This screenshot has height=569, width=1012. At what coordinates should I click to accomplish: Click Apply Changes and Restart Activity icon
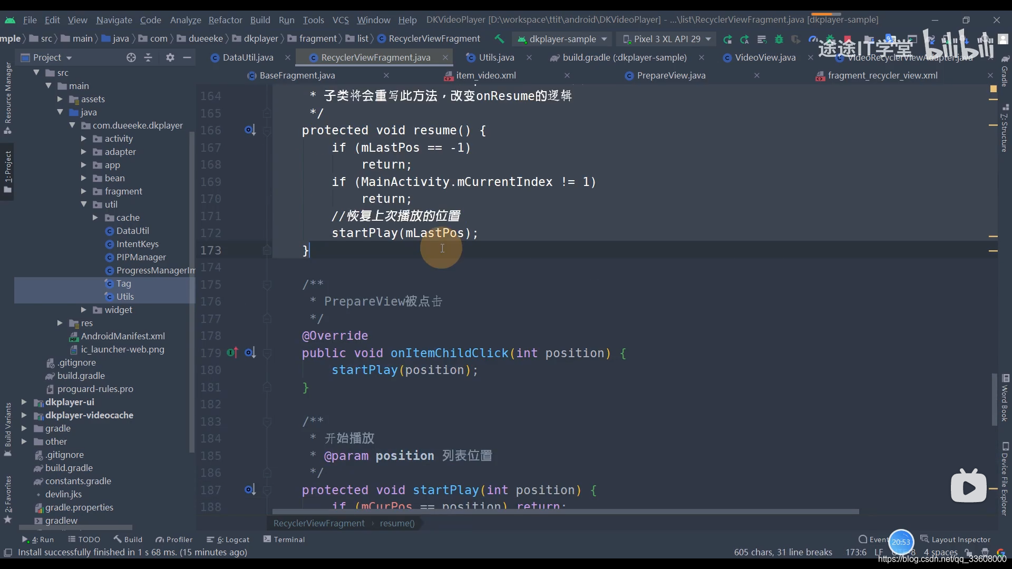(x=745, y=39)
